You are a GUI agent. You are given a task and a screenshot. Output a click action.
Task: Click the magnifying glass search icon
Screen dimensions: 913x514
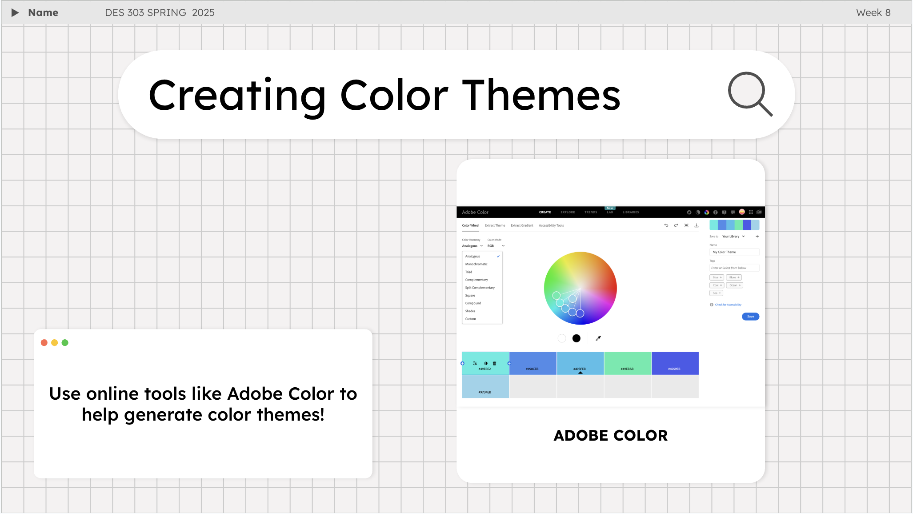[x=750, y=94]
